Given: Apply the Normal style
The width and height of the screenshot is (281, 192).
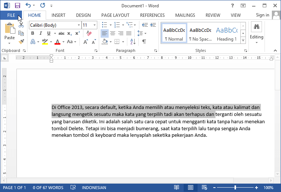Looking at the screenshot, I should [174, 33].
